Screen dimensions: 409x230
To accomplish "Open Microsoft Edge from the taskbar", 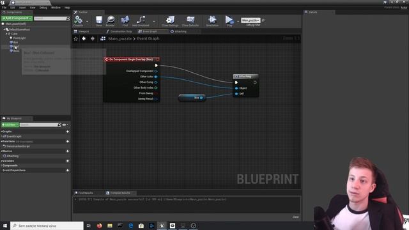I will pyautogui.click(x=130, y=226).
